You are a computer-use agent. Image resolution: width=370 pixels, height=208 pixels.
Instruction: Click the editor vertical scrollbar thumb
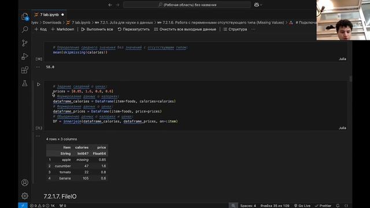click(x=350, y=79)
